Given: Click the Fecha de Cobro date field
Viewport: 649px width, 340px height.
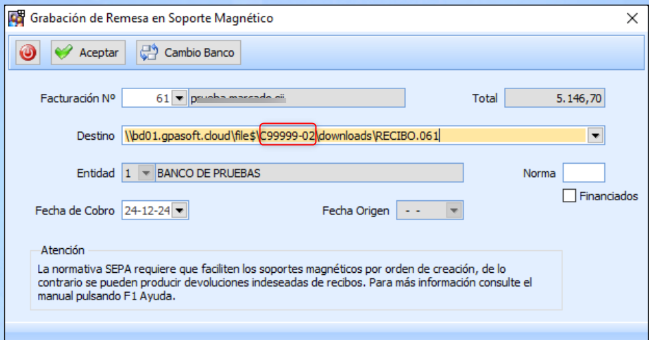Looking at the screenshot, I should 146,211.
